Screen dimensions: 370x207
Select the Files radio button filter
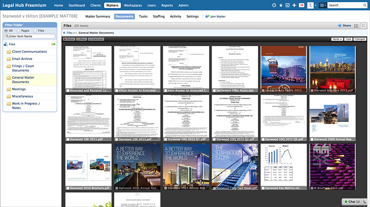[x=35, y=31]
